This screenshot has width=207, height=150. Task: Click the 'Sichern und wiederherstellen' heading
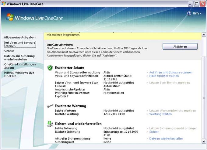pyautogui.click(x=78, y=124)
